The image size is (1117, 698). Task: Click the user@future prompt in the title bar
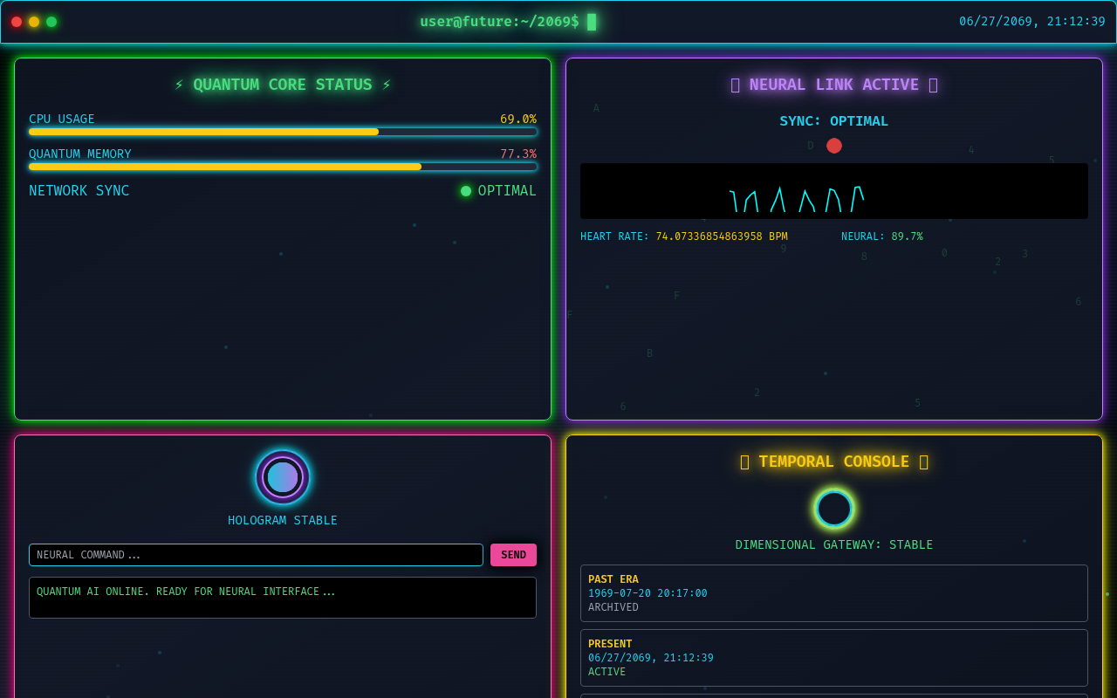pyautogui.click(x=498, y=20)
